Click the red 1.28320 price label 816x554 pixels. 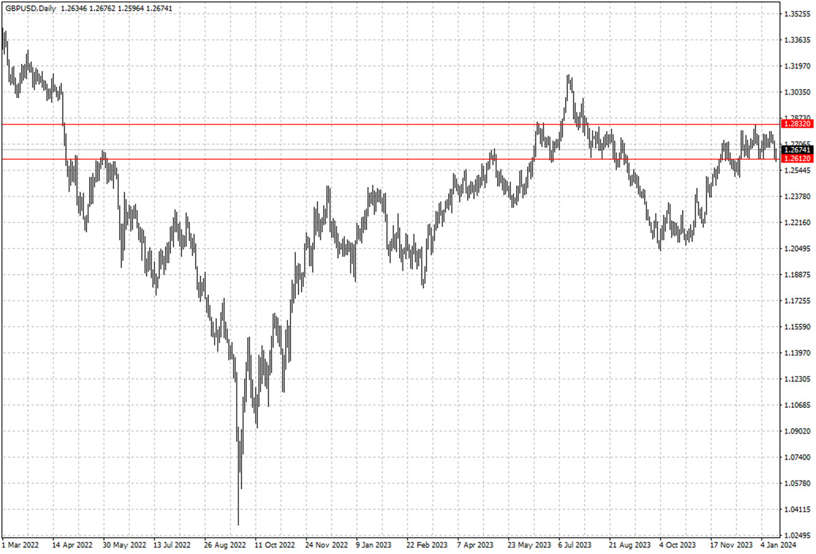pyautogui.click(x=797, y=124)
